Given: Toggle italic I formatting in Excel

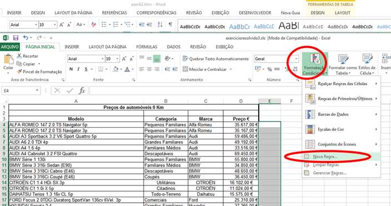Looking at the screenshot, I should 78,69.
